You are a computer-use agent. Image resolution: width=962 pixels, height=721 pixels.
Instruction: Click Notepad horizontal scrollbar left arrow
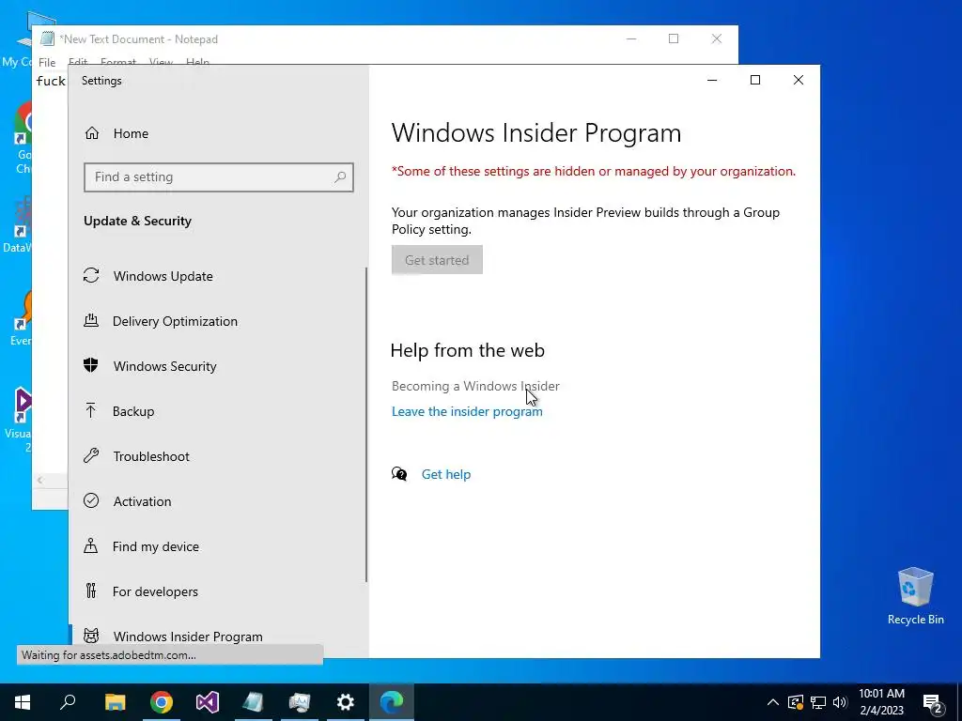[x=39, y=480]
